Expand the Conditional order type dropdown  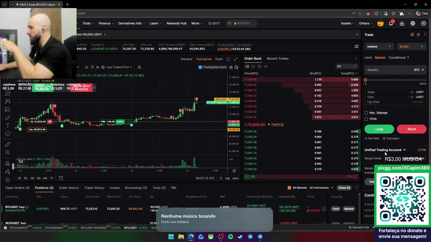(399, 57)
